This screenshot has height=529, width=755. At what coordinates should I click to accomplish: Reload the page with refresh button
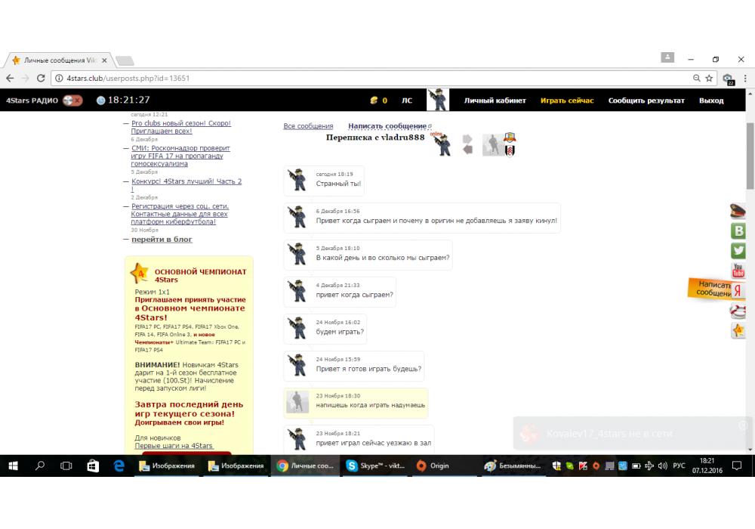pos(41,78)
